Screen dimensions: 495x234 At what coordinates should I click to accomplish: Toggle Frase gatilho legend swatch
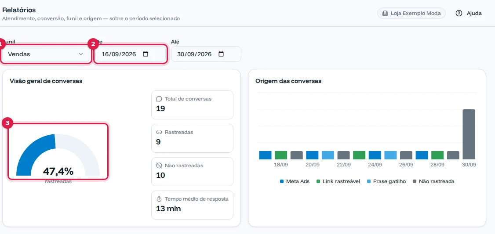tap(369, 182)
